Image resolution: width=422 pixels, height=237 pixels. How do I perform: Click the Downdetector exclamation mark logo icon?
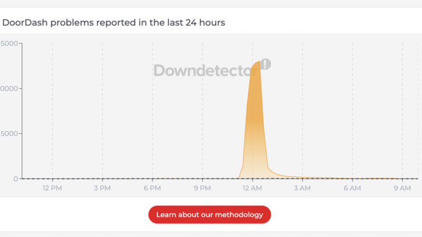tap(265, 64)
